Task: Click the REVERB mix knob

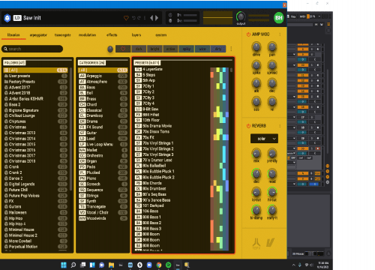Action: [256, 153]
